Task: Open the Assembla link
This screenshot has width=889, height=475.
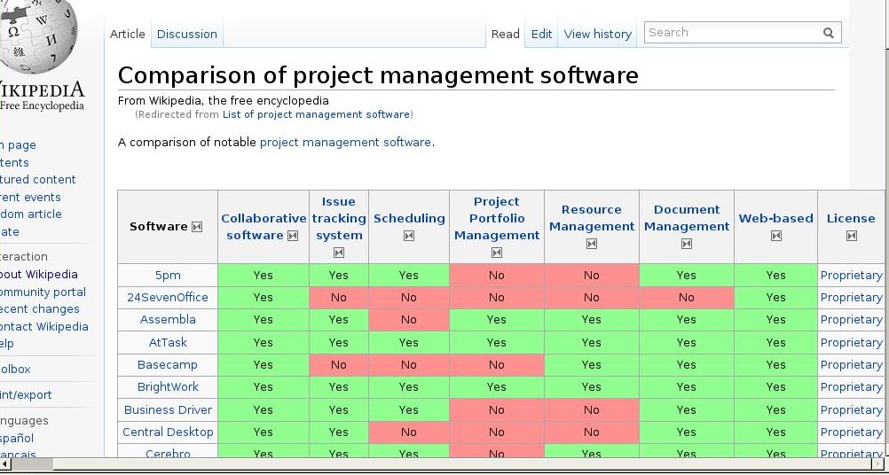Action: 168,319
